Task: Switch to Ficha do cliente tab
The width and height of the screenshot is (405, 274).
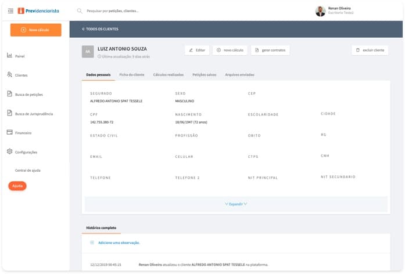Action: [x=132, y=74]
